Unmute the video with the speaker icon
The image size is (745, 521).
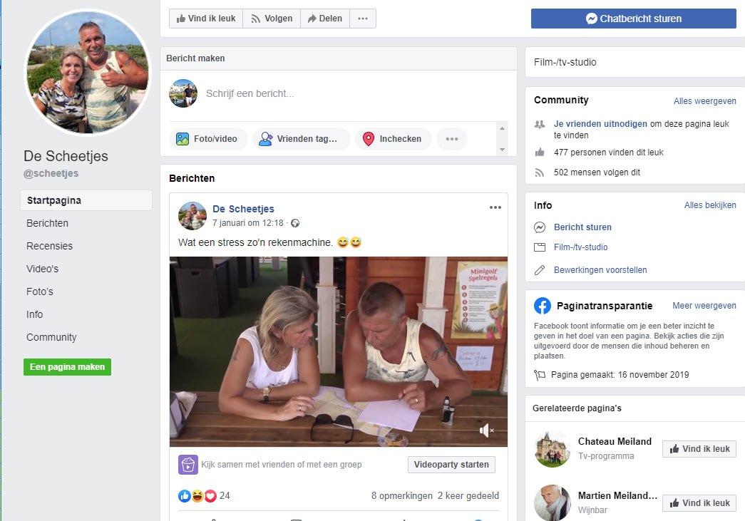(x=486, y=430)
